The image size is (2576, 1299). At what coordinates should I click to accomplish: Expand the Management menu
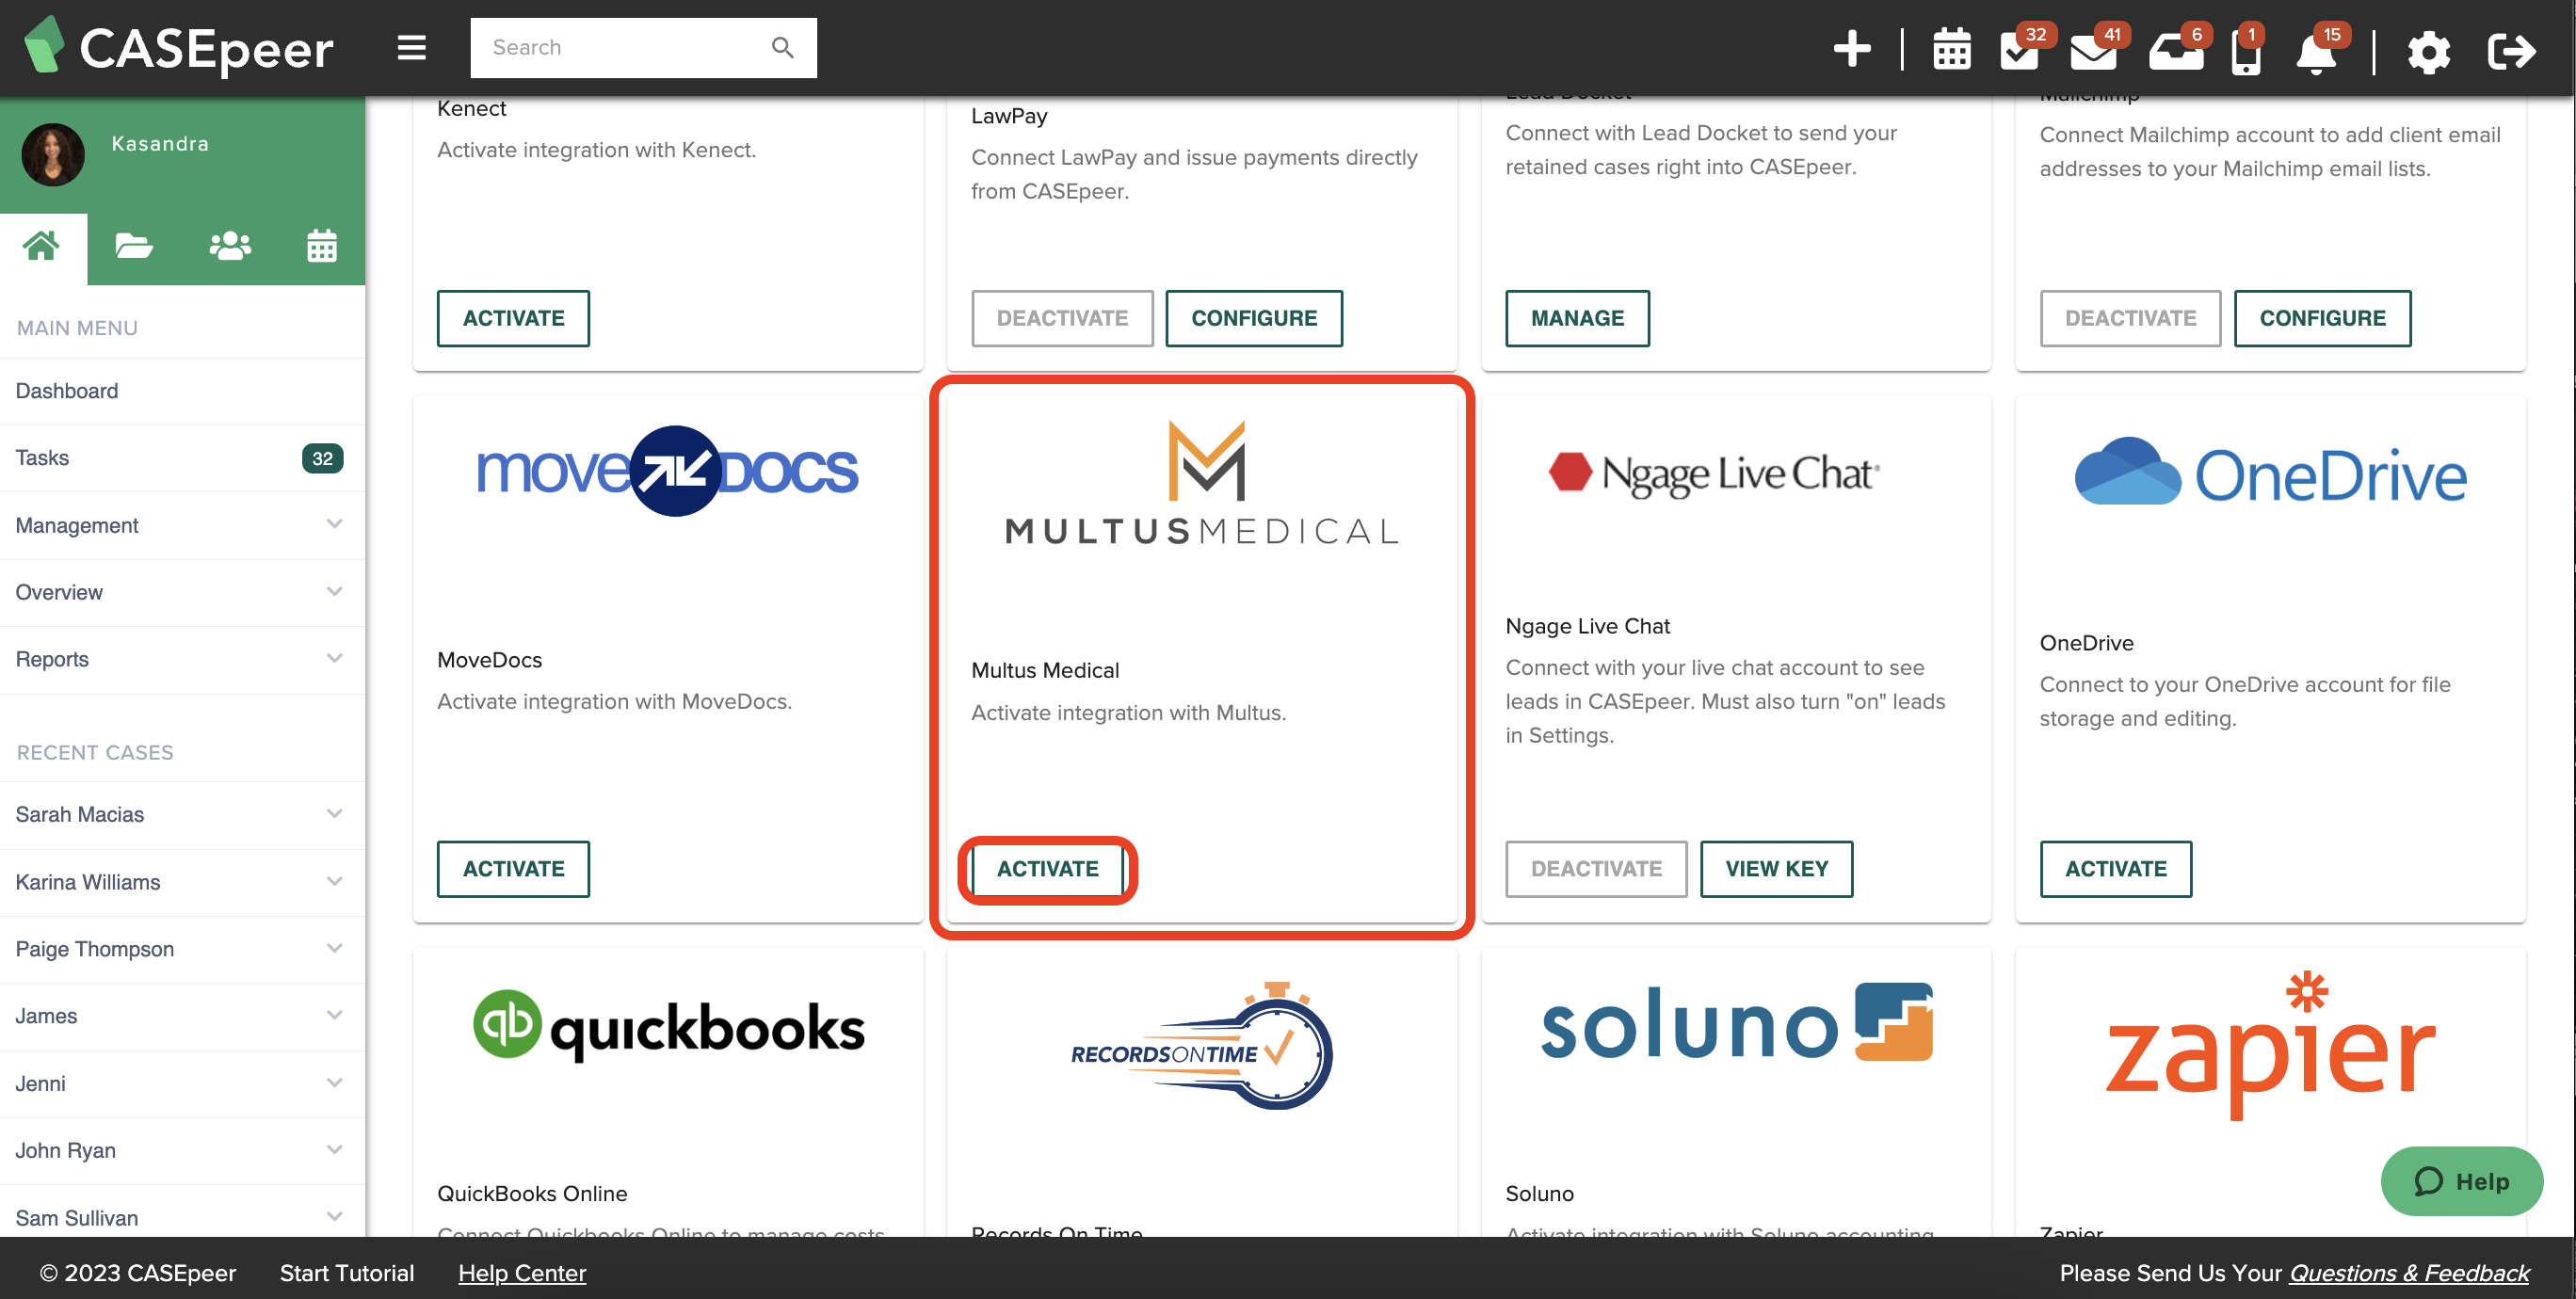[x=182, y=526]
